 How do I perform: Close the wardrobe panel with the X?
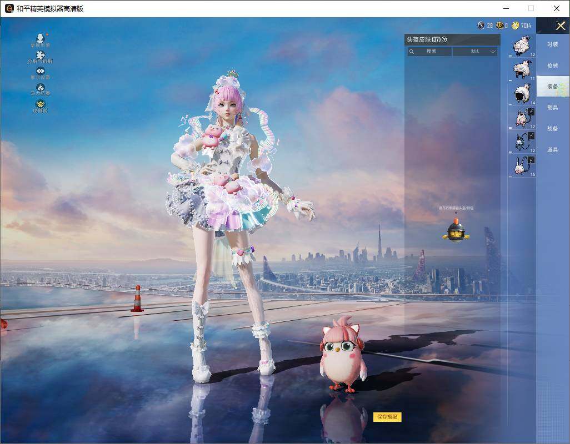(560, 26)
